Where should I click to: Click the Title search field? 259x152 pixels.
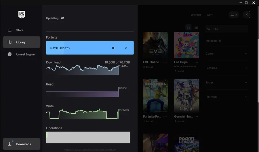point(226,29)
